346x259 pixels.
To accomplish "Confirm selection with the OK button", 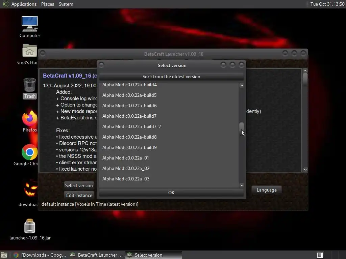I will [x=171, y=193].
